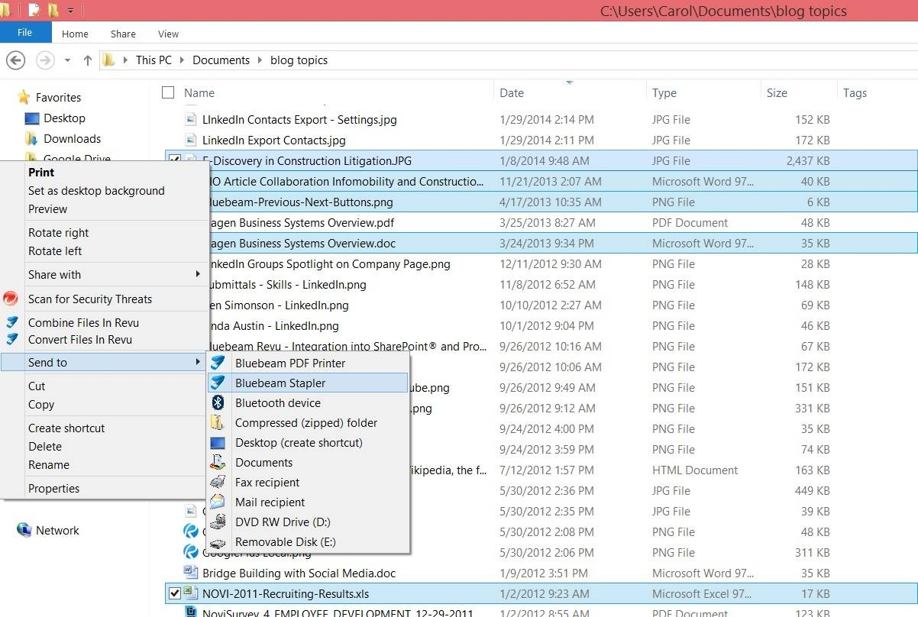Send files to Mail recipient
Image resolution: width=918 pixels, height=617 pixels.
pos(269,502)
